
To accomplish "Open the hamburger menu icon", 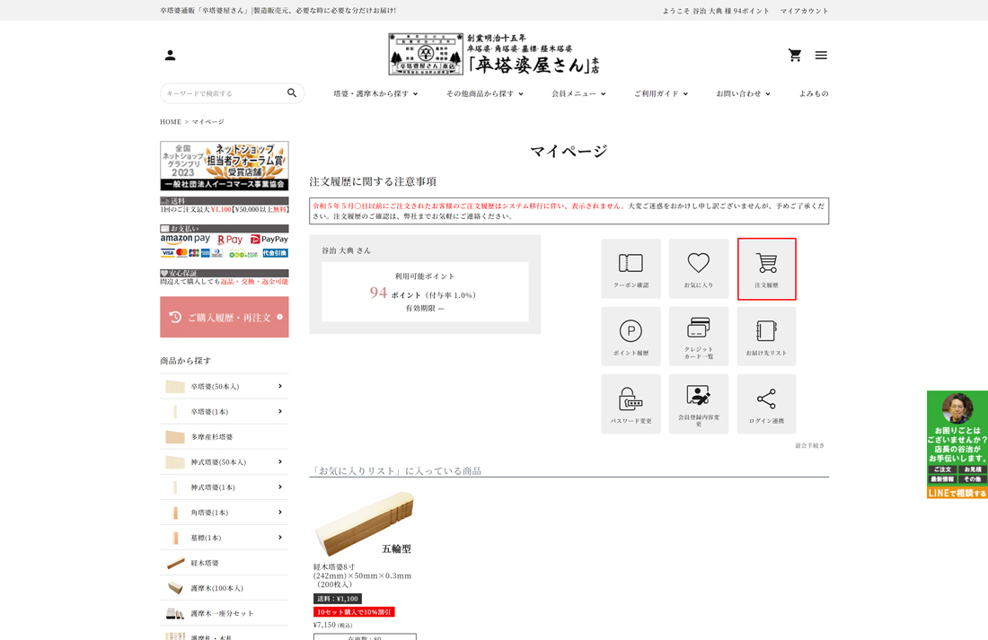I will tap(821, 56).
